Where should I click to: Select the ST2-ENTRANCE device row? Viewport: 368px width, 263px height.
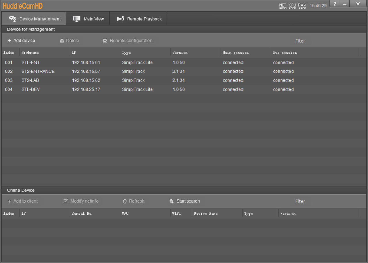pyautogui.click(x=184, y=71)
